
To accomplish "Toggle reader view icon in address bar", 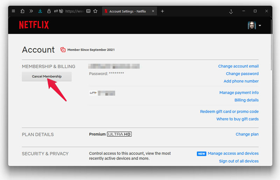I will click(89, 11).
